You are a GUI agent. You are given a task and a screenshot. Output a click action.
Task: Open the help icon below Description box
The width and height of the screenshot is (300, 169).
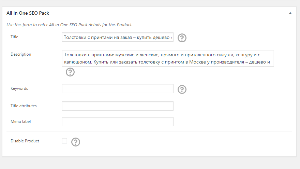[70, 72]
